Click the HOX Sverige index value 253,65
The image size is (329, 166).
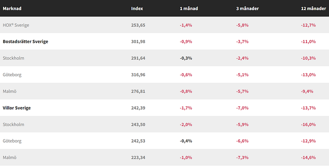click(x=138, y=25)
